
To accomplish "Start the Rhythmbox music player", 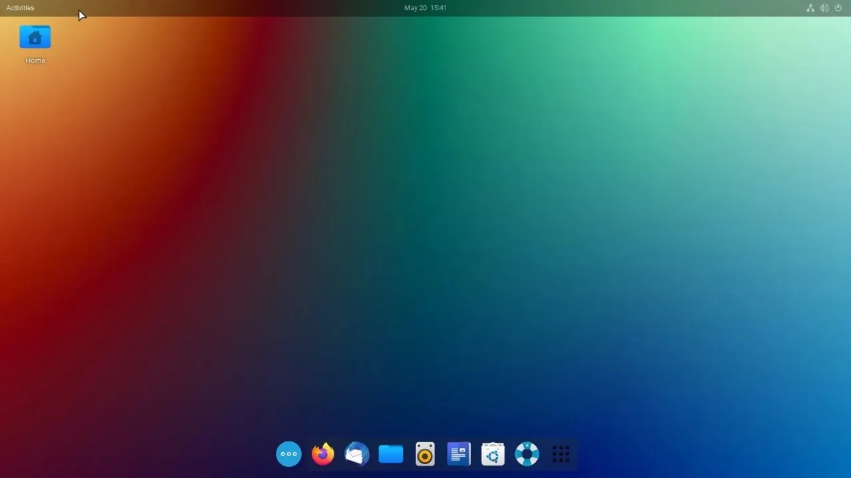I will tap(424, 454).
